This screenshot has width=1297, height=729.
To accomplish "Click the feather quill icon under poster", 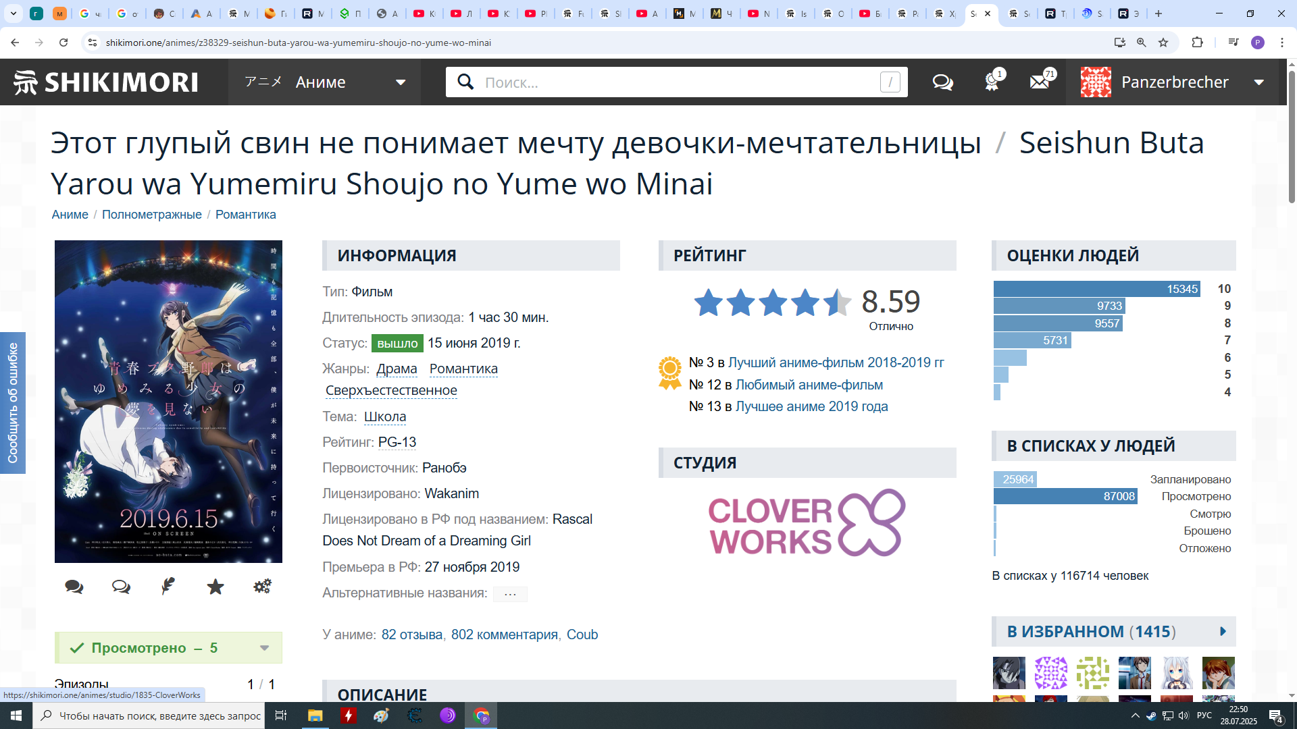I will 168,586.
